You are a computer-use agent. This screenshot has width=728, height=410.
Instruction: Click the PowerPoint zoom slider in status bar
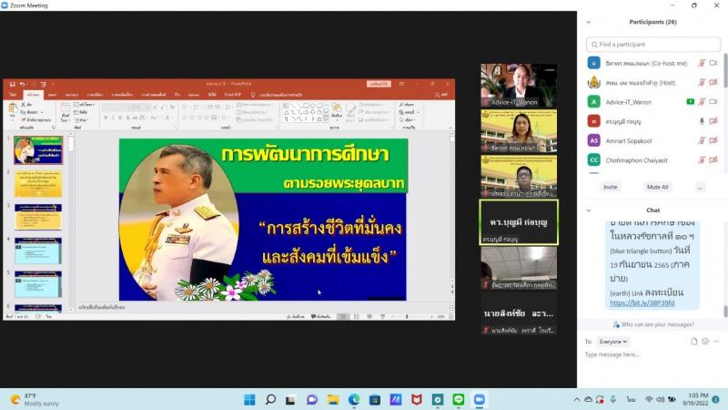pos(413,316)
